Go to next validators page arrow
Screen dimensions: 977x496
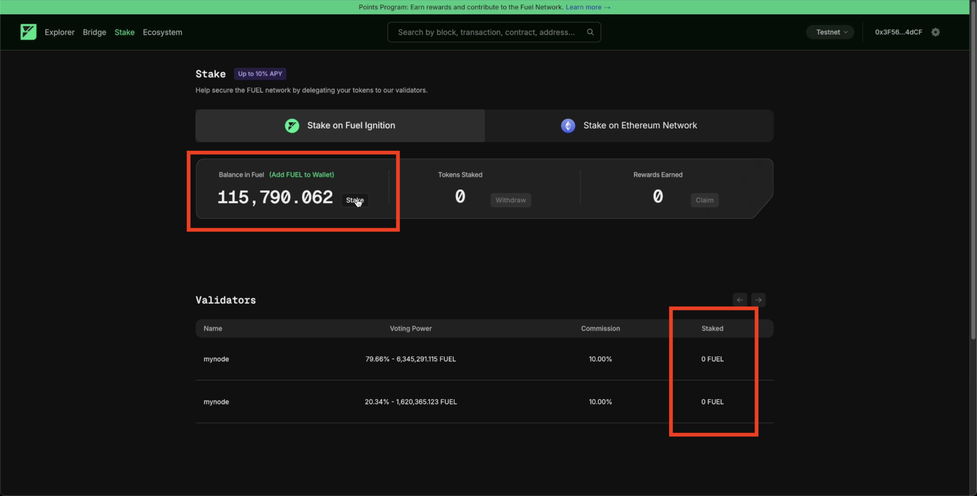758,300
